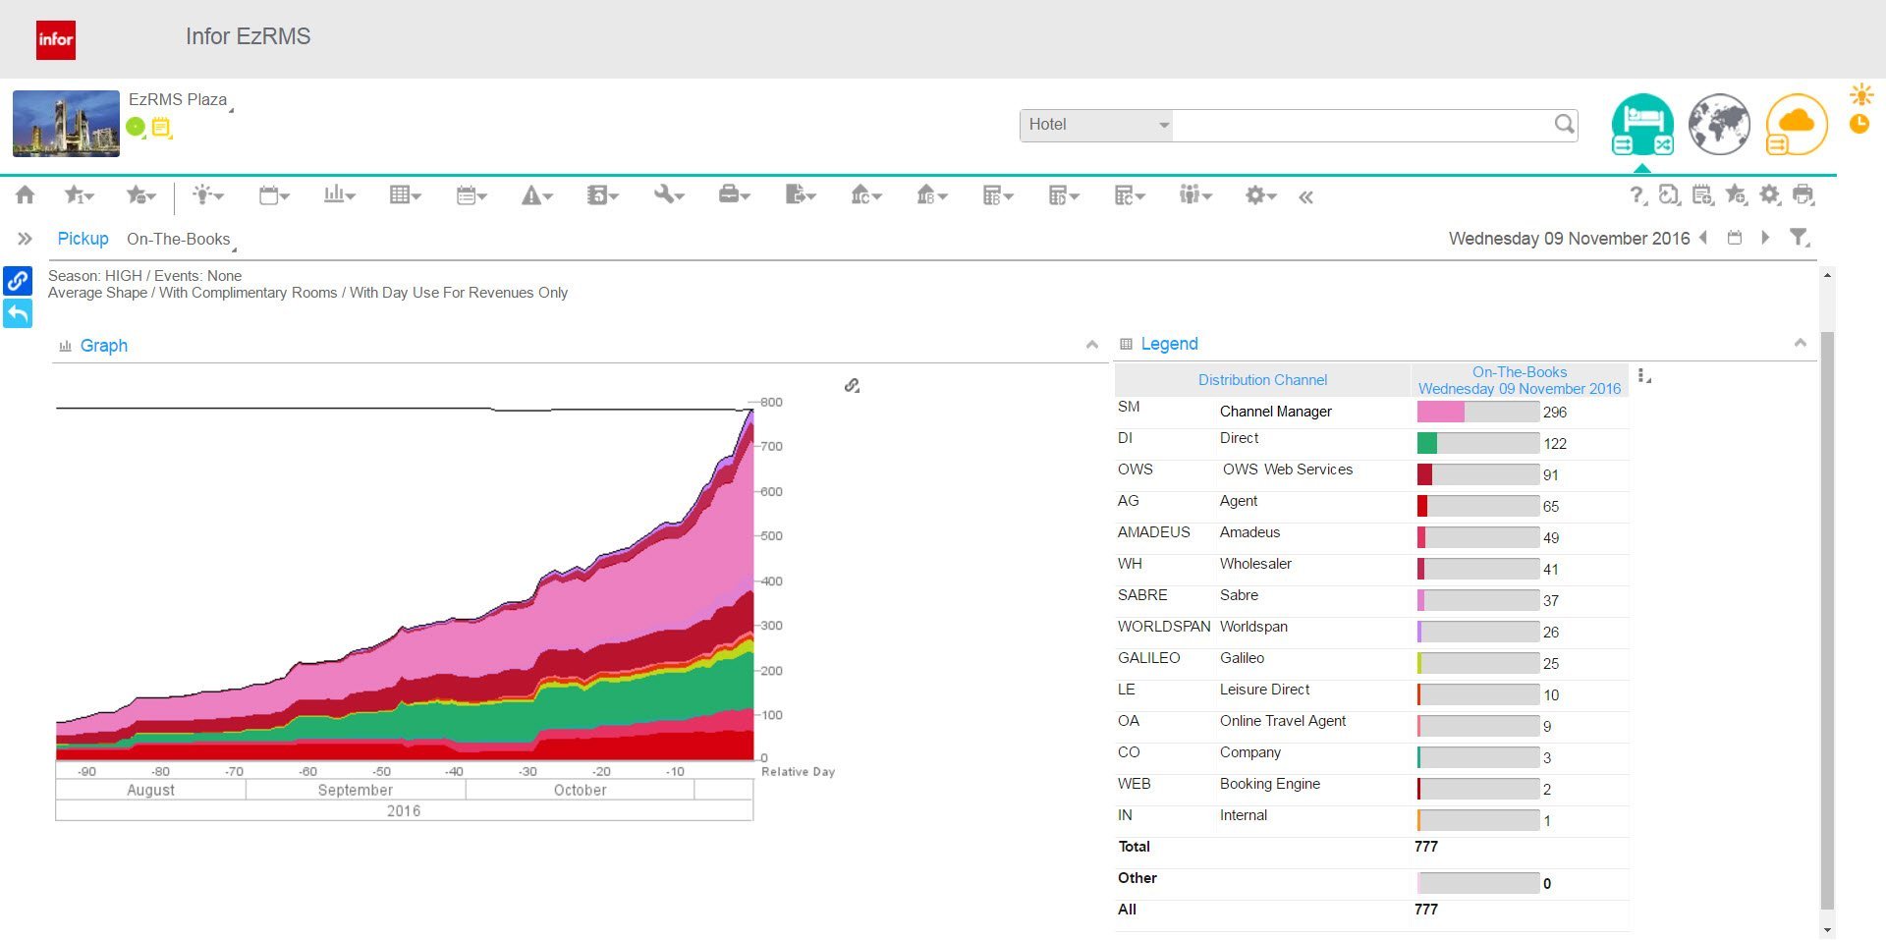Click the blue link icon on left sidebar
The width and height of the screenshot is (1886, 940).
click(x=18, y=281)
